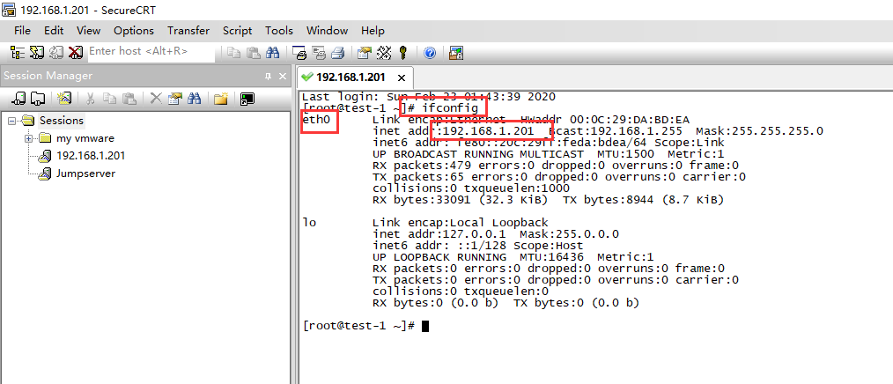This screenshot has width=893, height=384.
Task: Click the SecureFX launch icon
Action: point(456,53)
